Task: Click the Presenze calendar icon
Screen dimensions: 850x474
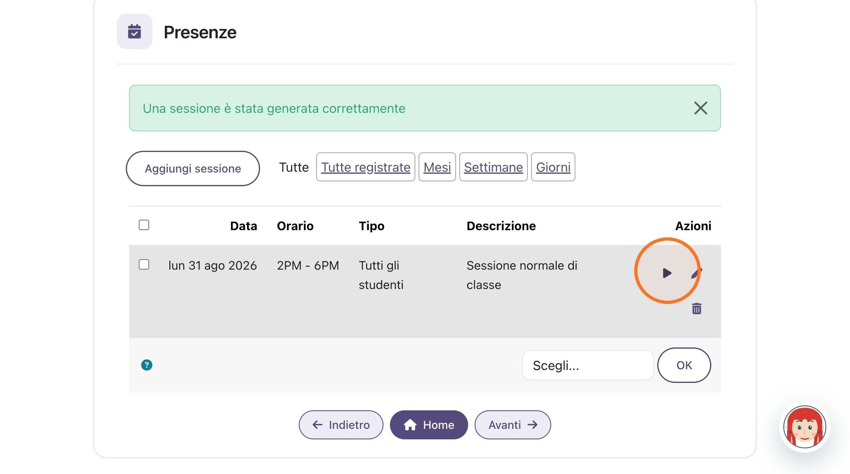Action: pyautogui.click(x=135, y=31)
